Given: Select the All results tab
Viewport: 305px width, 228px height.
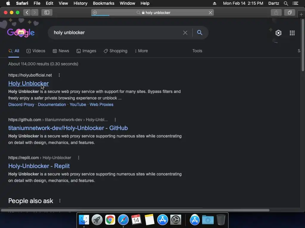Looking at the screenshot, I should point(14,51).
